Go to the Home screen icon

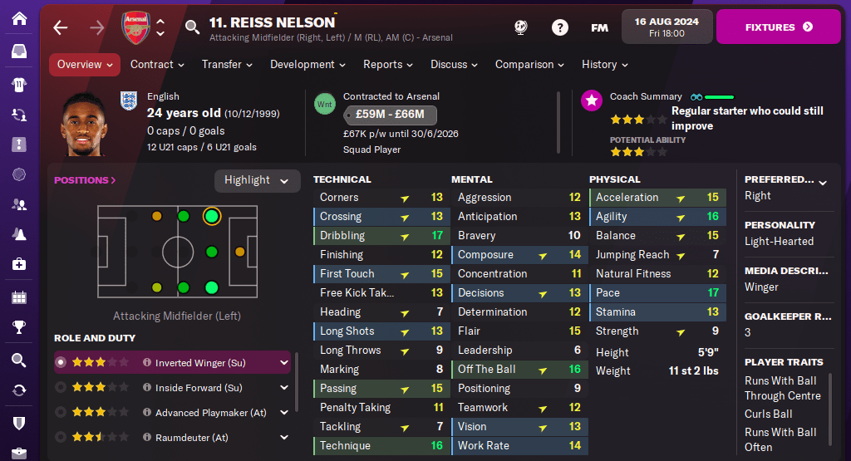tap(19, 17)
